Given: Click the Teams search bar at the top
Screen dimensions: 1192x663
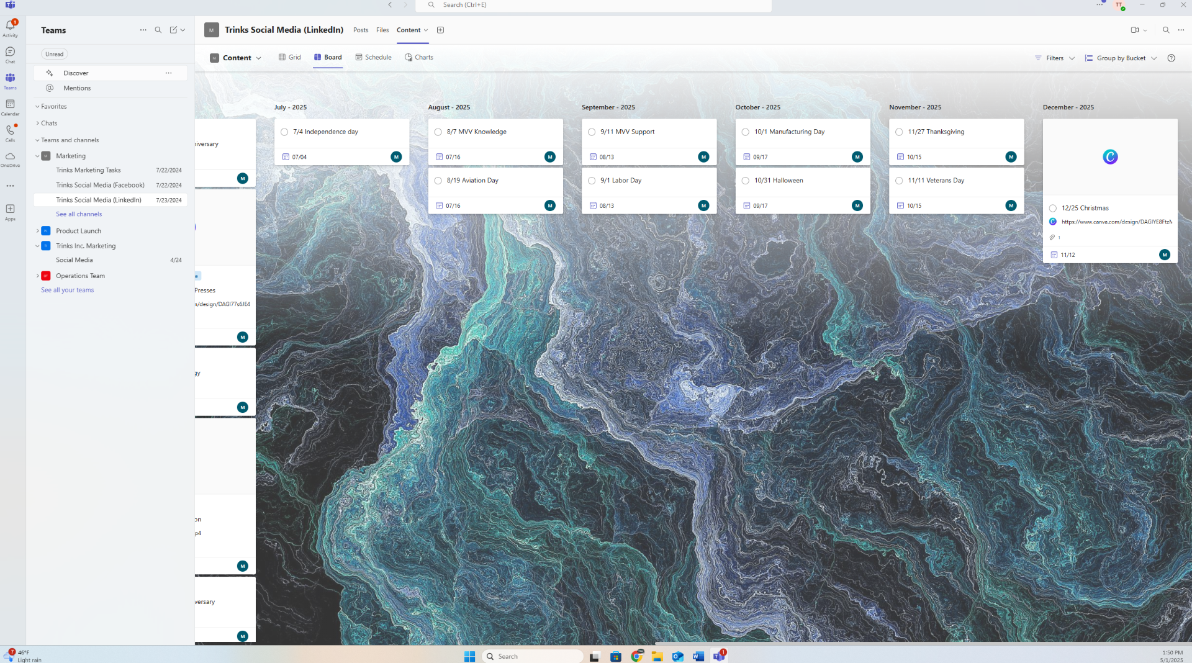Looking at the screenshot, I should point(592,5).
